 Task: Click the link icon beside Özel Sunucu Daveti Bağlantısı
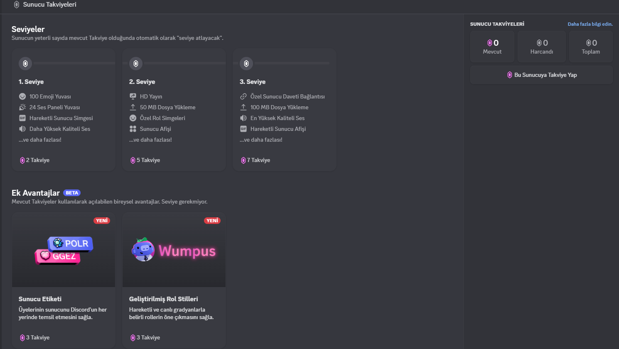[243, 96]
